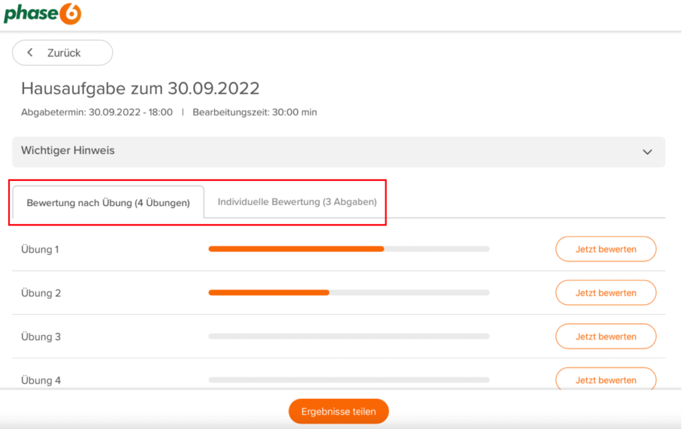Screen dimensions: 683x429
Task: Click the Hausaufgabe zum 30.09.2022 heading
Action: tap(140, 88)
